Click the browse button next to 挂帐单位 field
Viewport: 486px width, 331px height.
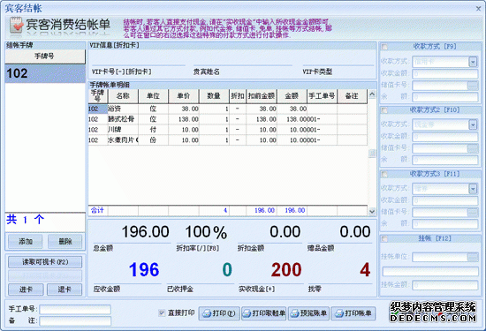pos(473,257)
